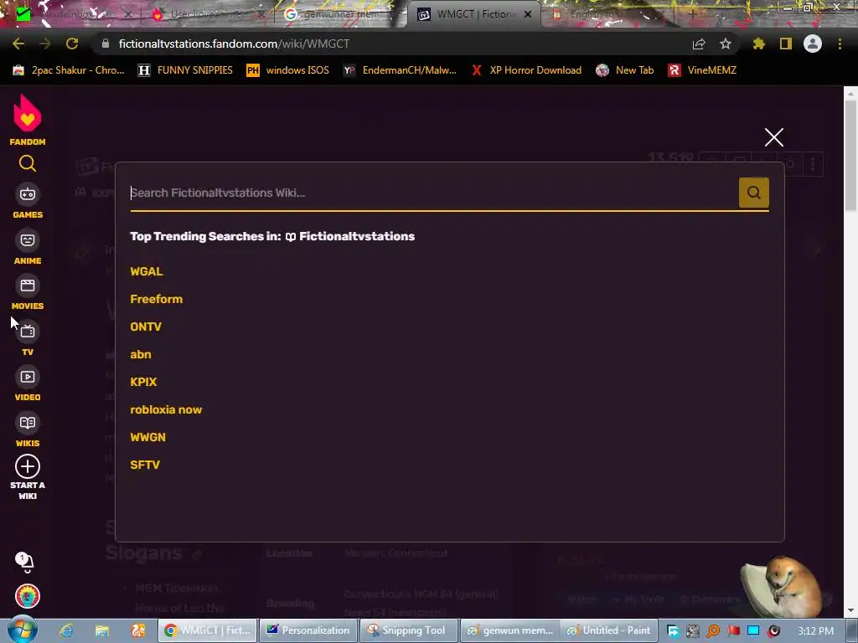Open XP Horror Download bookmark
Viewport: 858px width, 643px height.
tap(526, 70)
